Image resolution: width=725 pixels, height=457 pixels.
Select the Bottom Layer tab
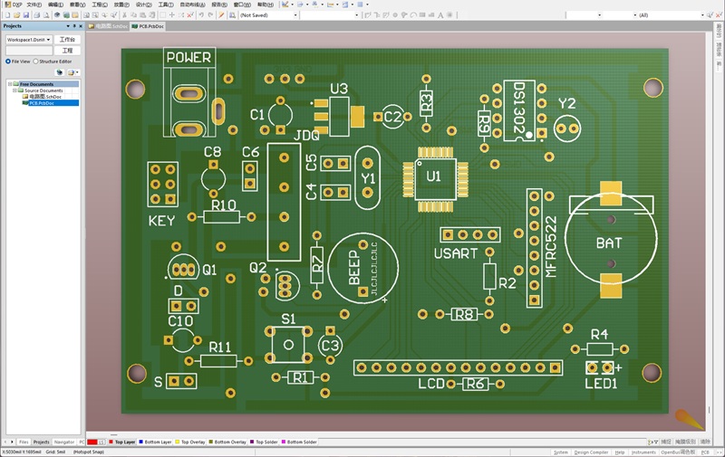pos(155,443)
